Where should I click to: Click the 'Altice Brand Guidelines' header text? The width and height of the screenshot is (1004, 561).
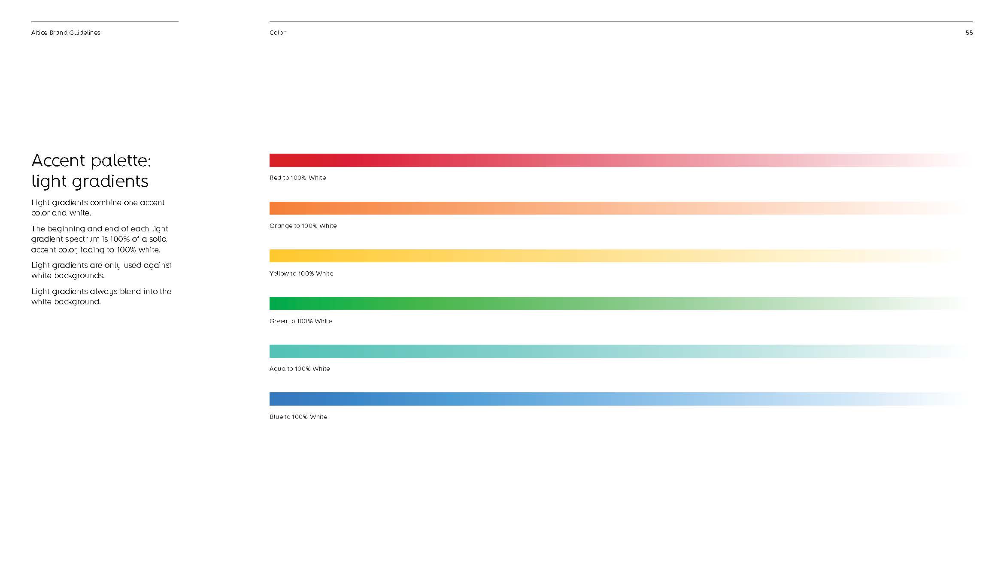(x=66, y=33)
